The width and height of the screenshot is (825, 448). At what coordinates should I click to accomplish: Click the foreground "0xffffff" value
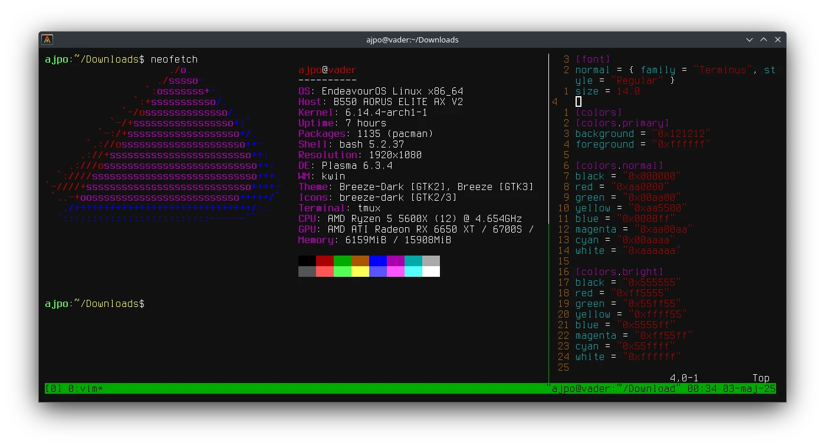pyautogui.click(x=682, y=144)
